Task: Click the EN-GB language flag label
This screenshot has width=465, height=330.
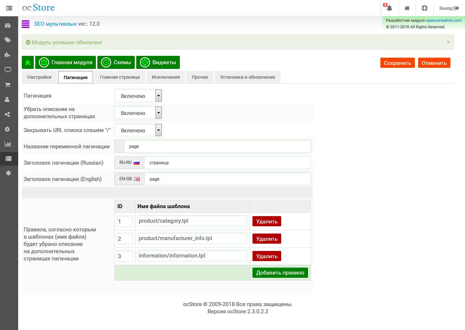Action: click(x=130, y=179)
